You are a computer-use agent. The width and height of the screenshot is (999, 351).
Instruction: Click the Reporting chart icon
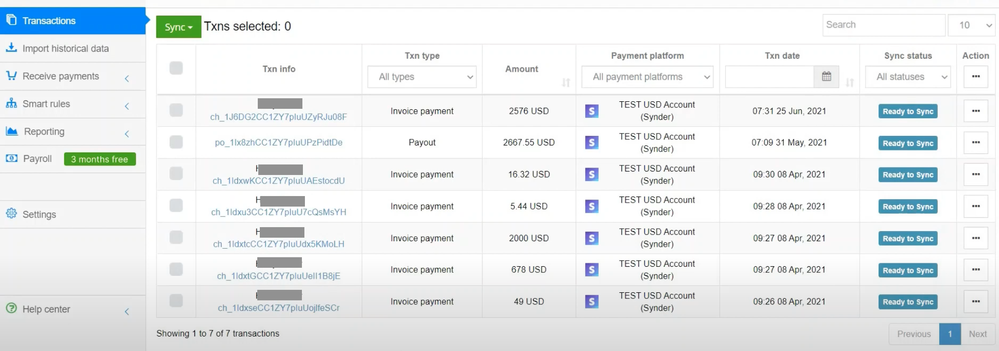tap(12, 131)
